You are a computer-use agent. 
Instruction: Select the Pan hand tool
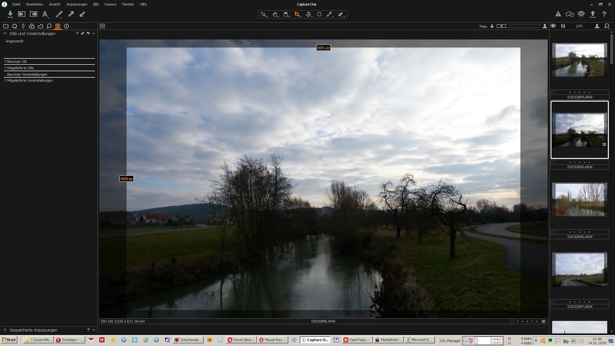[275, 14]
